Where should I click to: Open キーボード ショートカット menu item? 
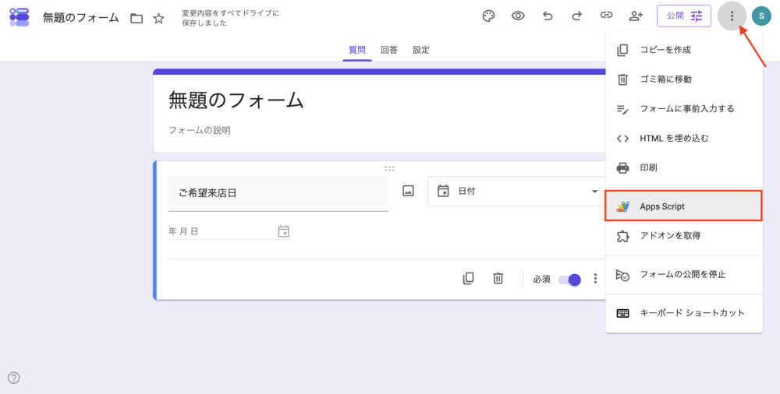tap(684, 313)
